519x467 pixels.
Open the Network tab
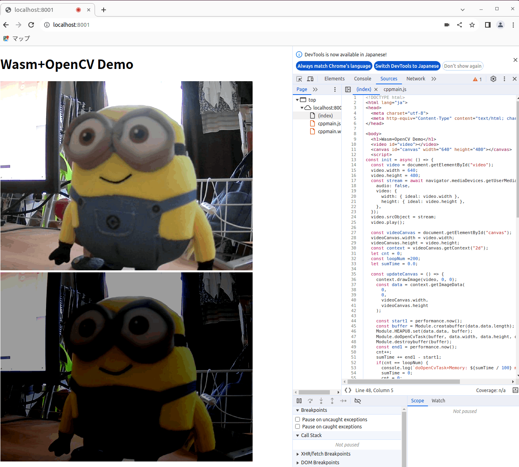pos(416,79)
